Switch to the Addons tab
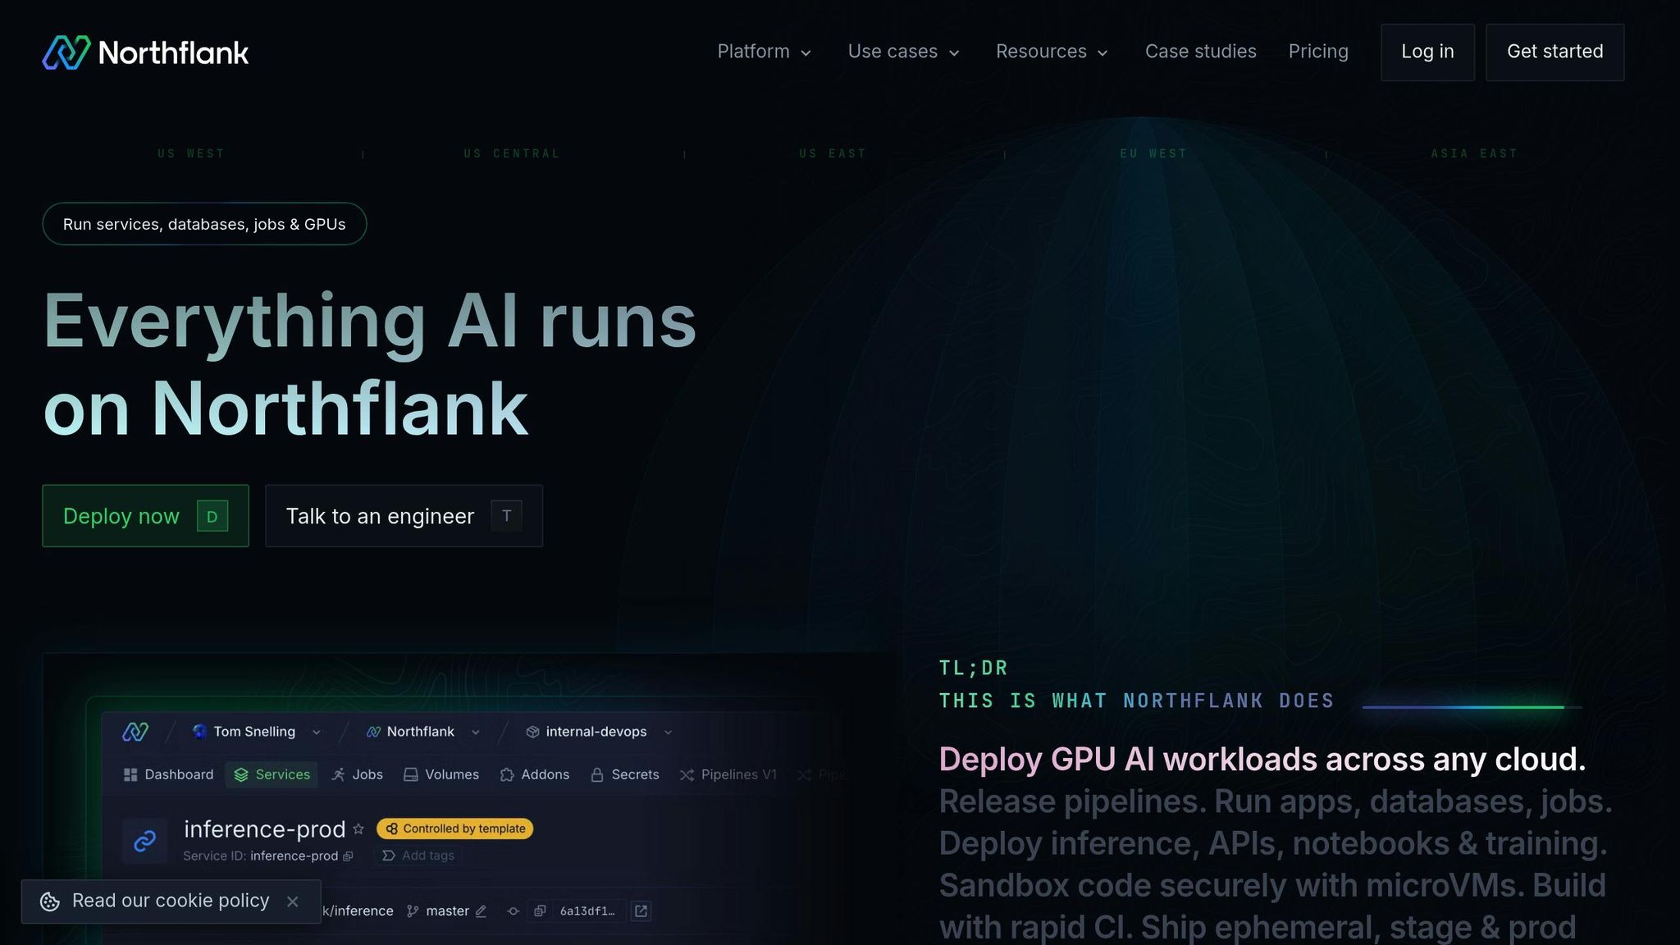 [x=535, y=774]
